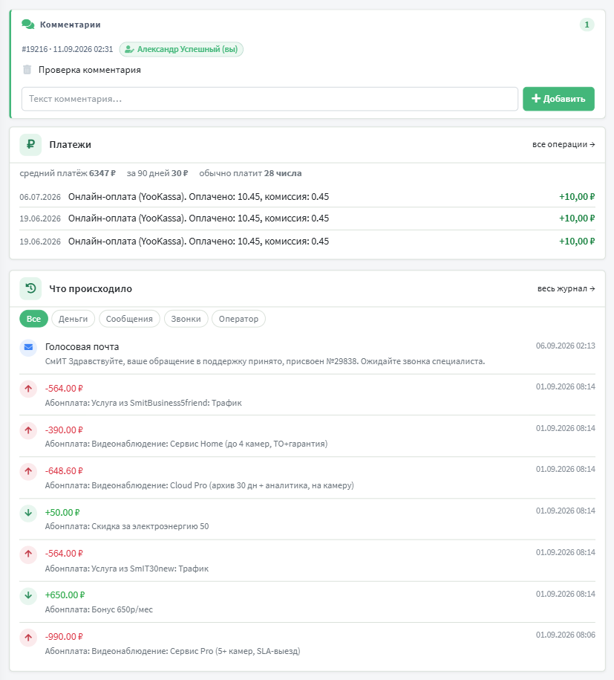The height and width of the screenshot is (680, 614).
Task: Click the arrow icon beside -990.00 ₽
Action: pyautogui.click(x=28, y=638)
